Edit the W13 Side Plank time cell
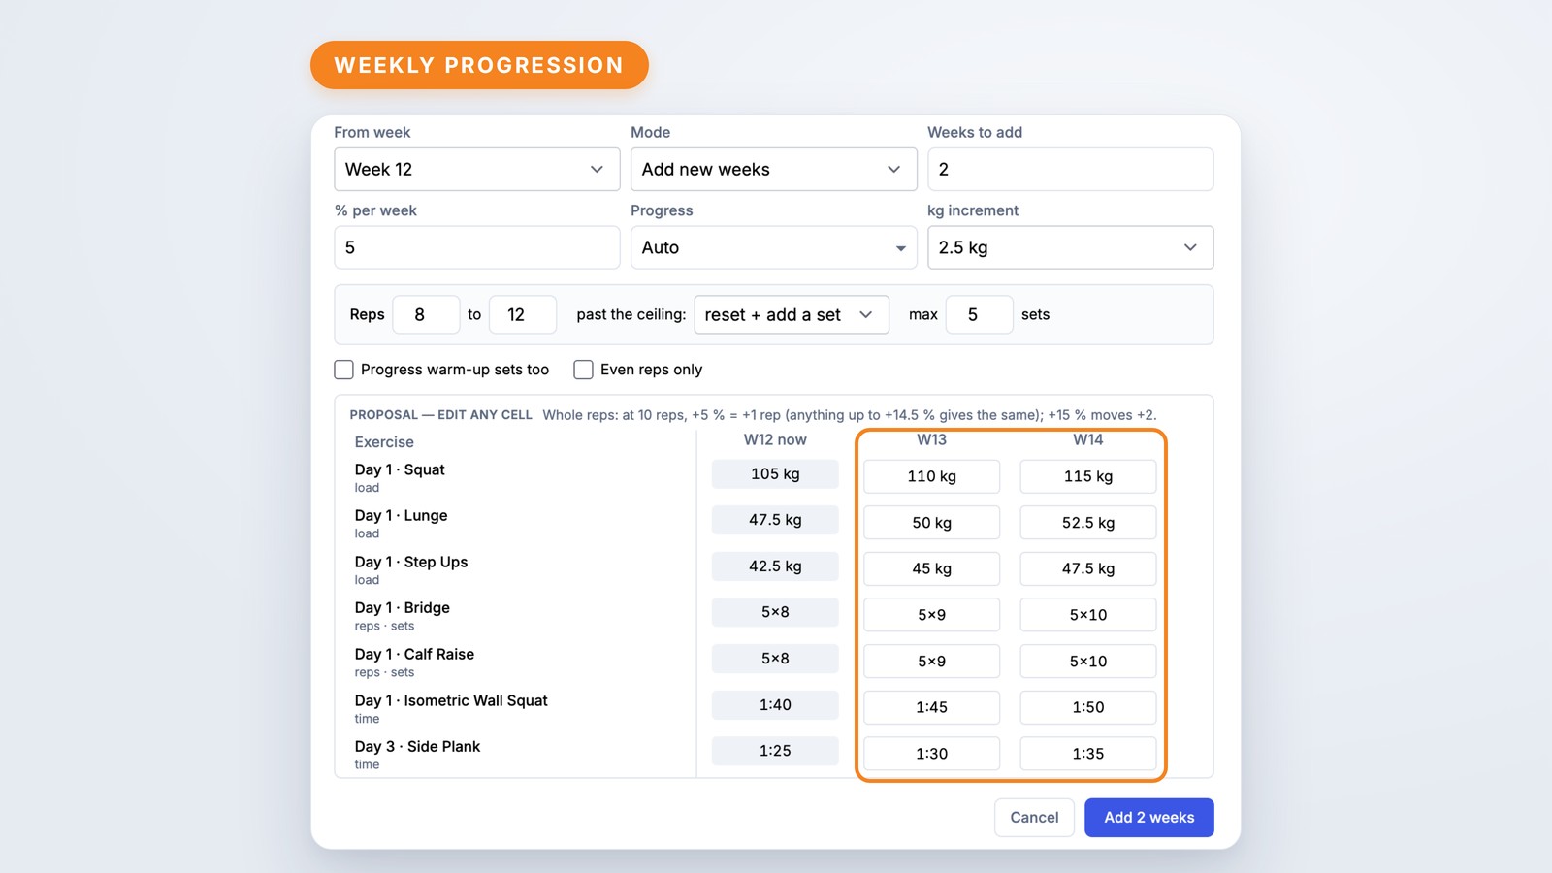 pyautogui.click(x=931, y=754)
